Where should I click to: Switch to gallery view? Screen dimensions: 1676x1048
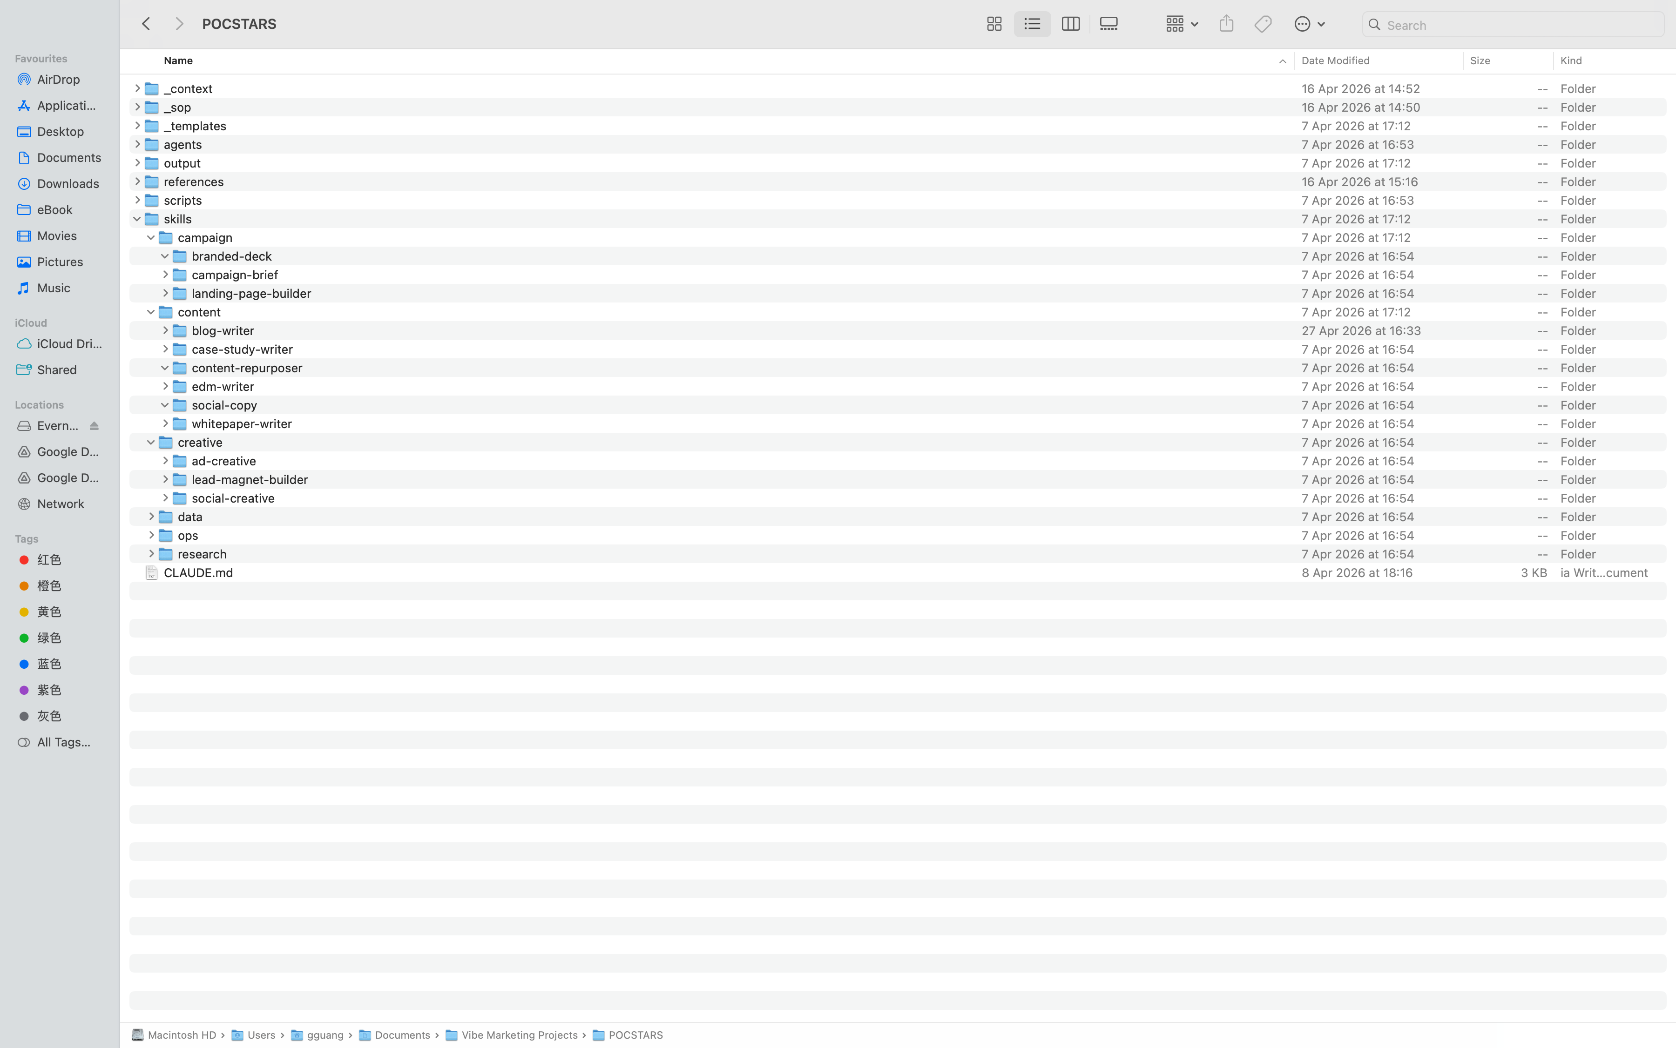pyautogui.click(x=1108, y=24)
